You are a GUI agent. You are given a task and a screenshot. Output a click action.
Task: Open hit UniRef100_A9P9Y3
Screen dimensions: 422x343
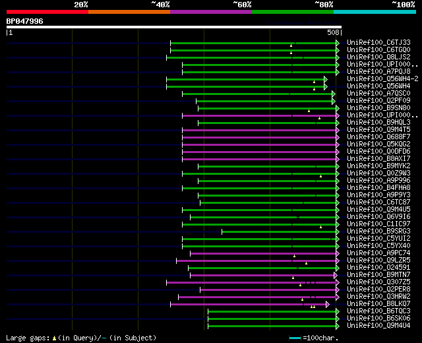tap(378, 195)
